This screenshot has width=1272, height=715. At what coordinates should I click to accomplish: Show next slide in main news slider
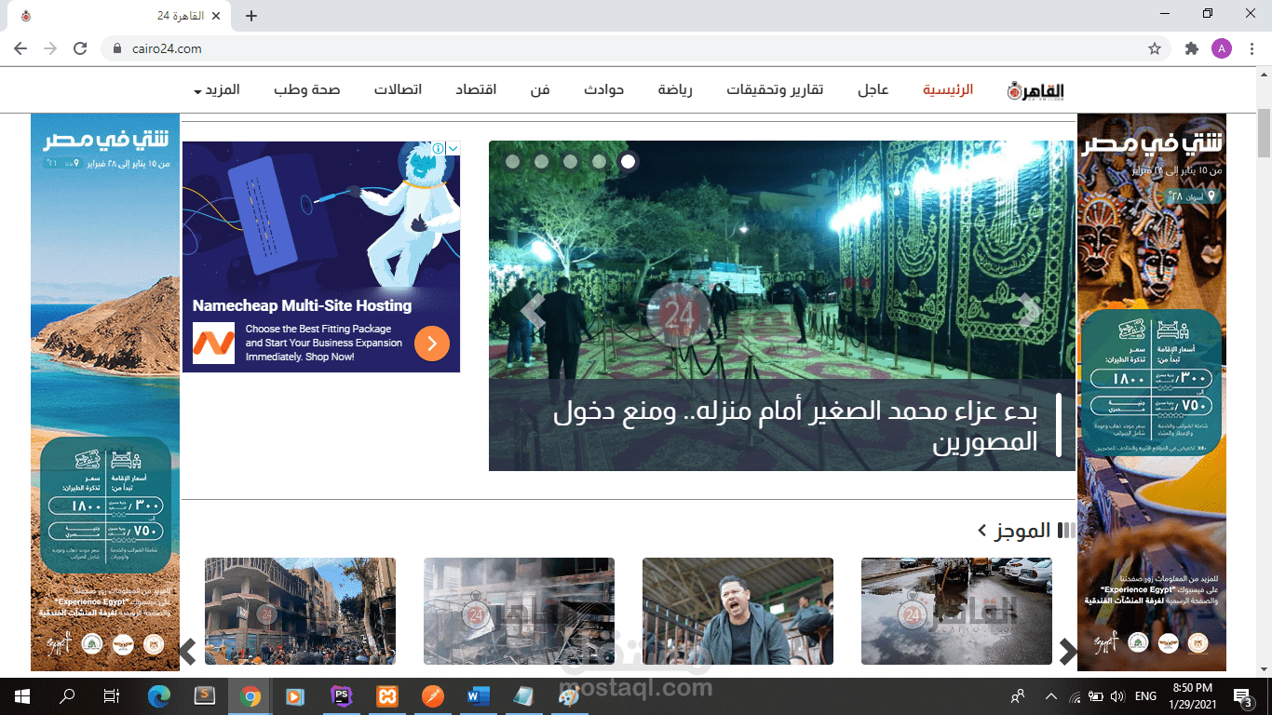1029,310
